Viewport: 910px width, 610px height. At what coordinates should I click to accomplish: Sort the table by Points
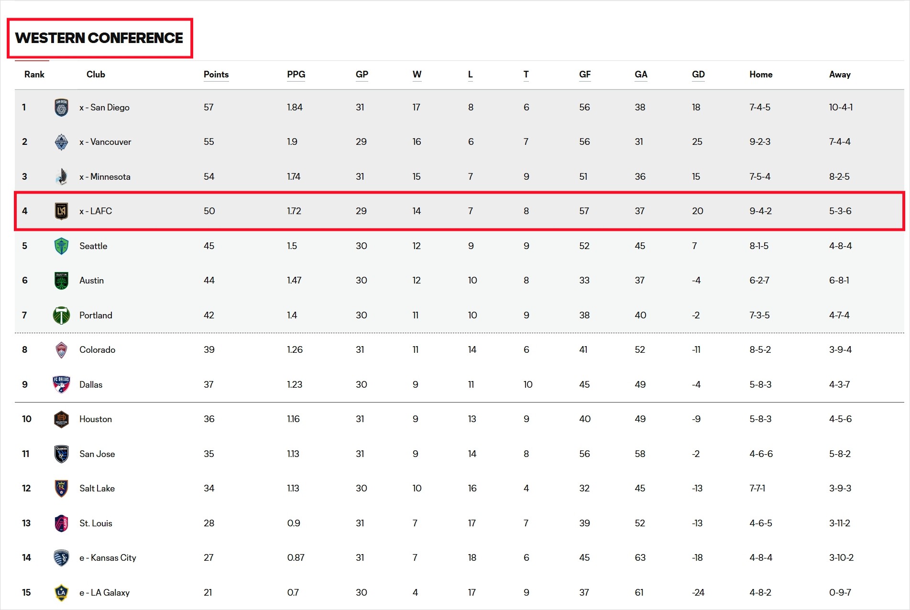pyautogui.click(x=216, y=75)
